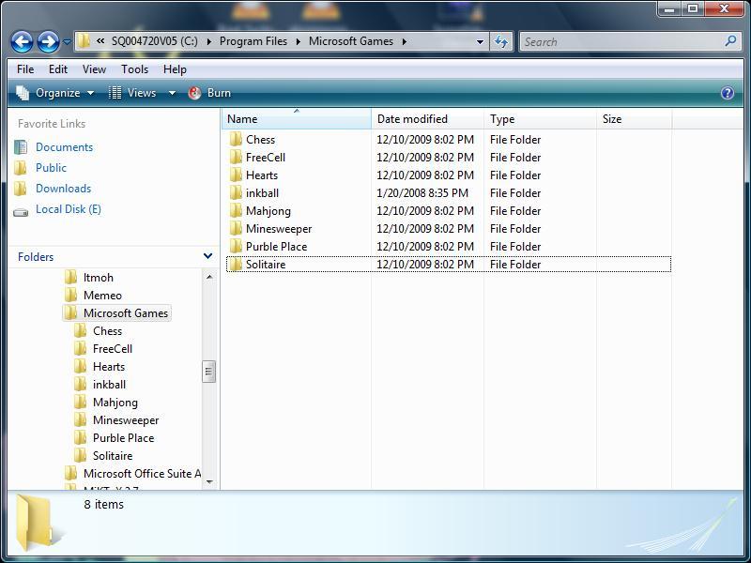Click the Burn disc icon in toolbar
This screenshot has width=751, height=563.
point(195,93)
